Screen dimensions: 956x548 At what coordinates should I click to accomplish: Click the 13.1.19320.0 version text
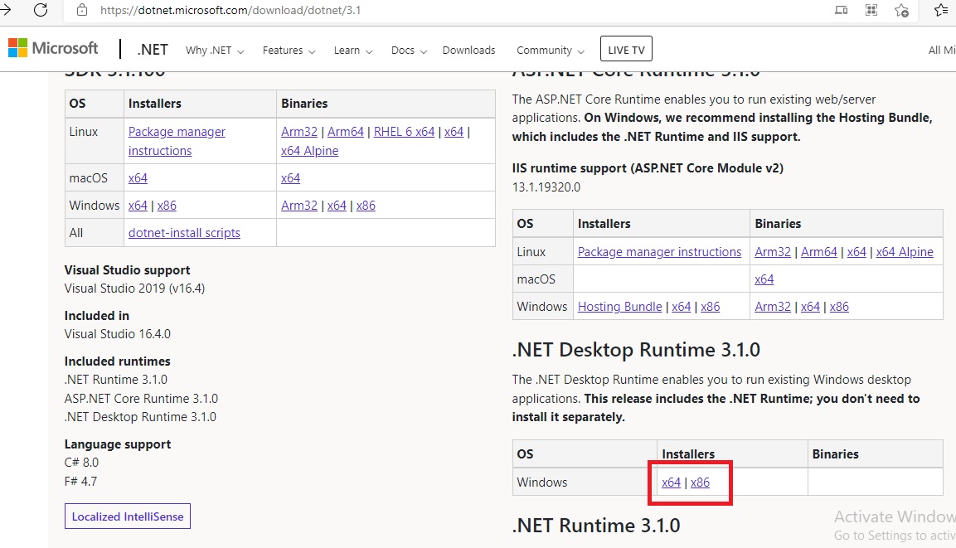click(546, 187)
